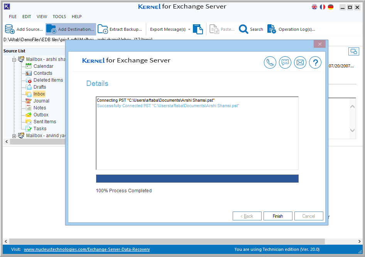The height and width of the screenshot is (257, 365).
Task: Click the Calendar folder icon in the tree
Action: (29, 66)
